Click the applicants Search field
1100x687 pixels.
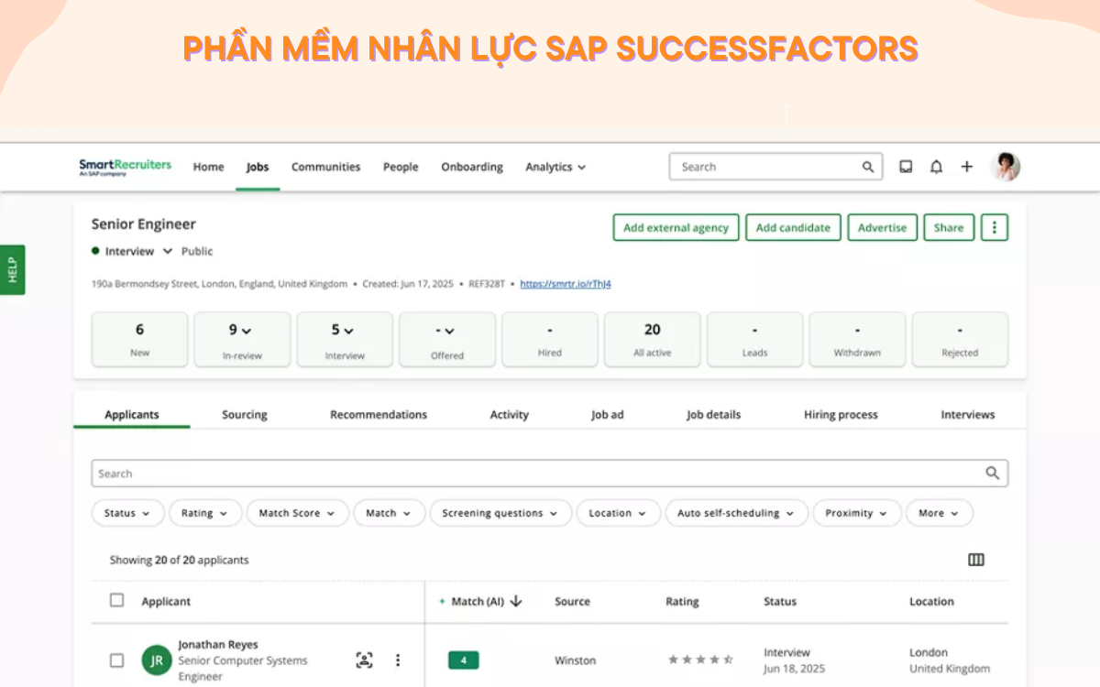pyautogui.click(x=550, y=473)
